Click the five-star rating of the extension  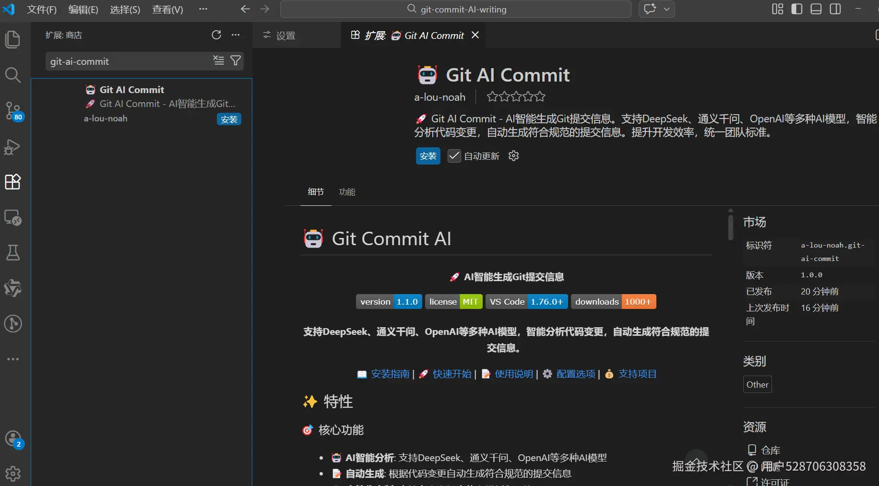click(516, 97)
